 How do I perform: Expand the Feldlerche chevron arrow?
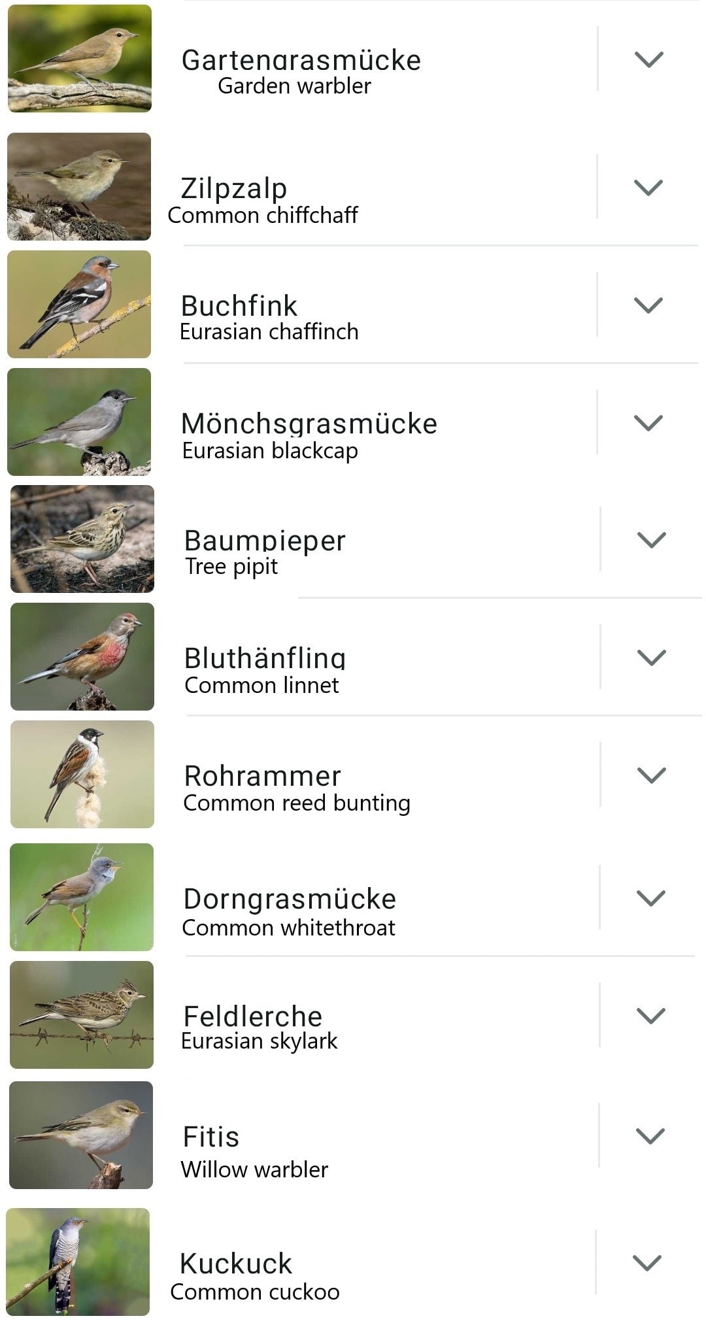point(650,1016)
